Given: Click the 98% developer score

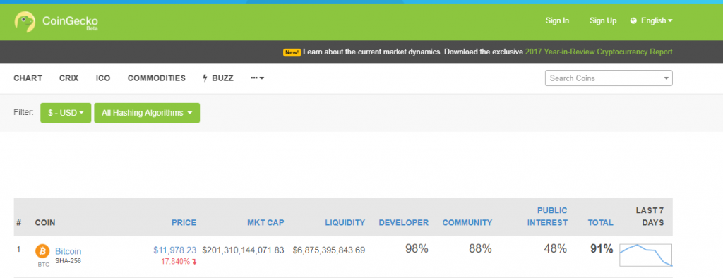Looking at the screenshot, I should point(417,249).
